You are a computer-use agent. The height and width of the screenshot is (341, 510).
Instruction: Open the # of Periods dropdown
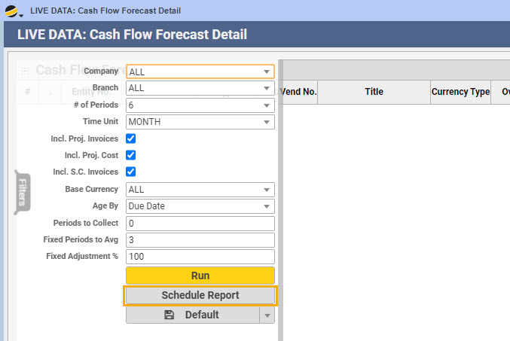(200, 105)
